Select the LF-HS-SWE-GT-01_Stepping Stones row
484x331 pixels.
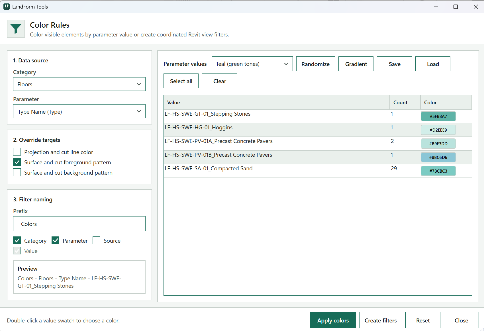click(318, 116)
